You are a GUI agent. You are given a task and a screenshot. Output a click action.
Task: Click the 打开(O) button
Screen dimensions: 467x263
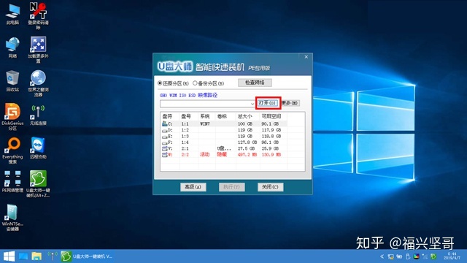[268, 103]
